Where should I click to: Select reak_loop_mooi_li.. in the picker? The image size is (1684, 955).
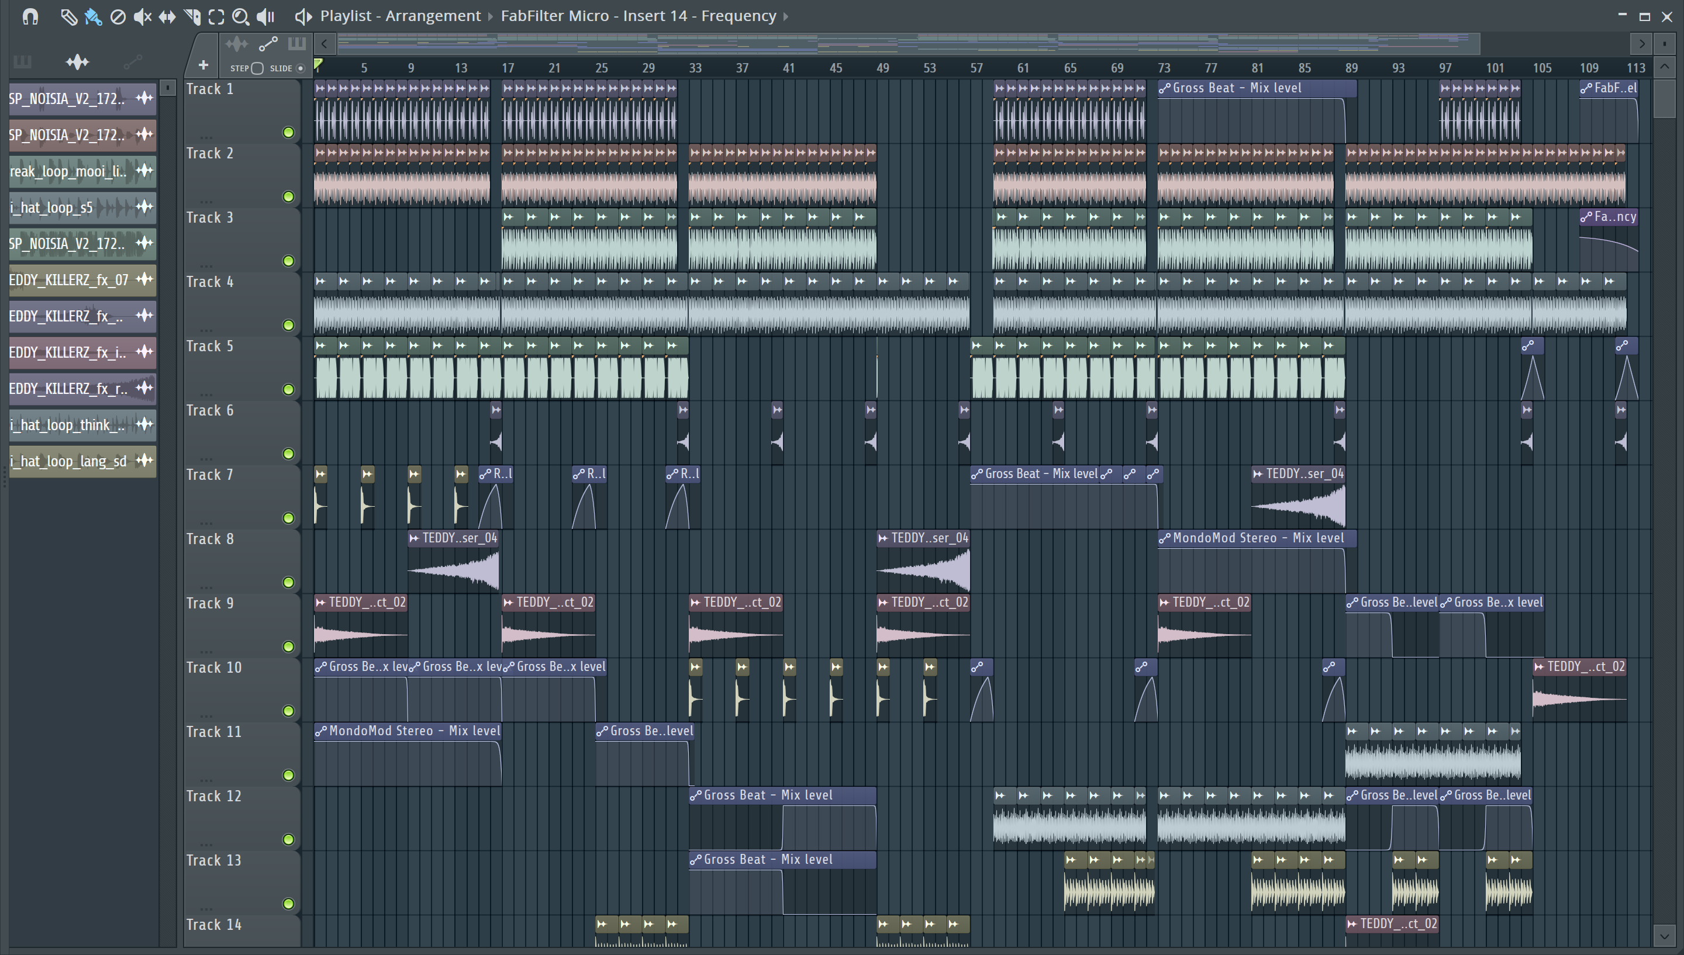(x=82, y=171)
